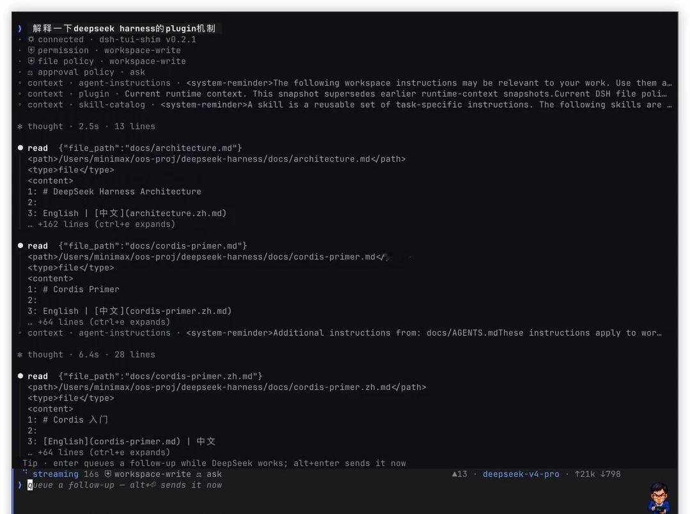Click the scales icon beside approval policy

pyautogui.click(x=31, y=72)
